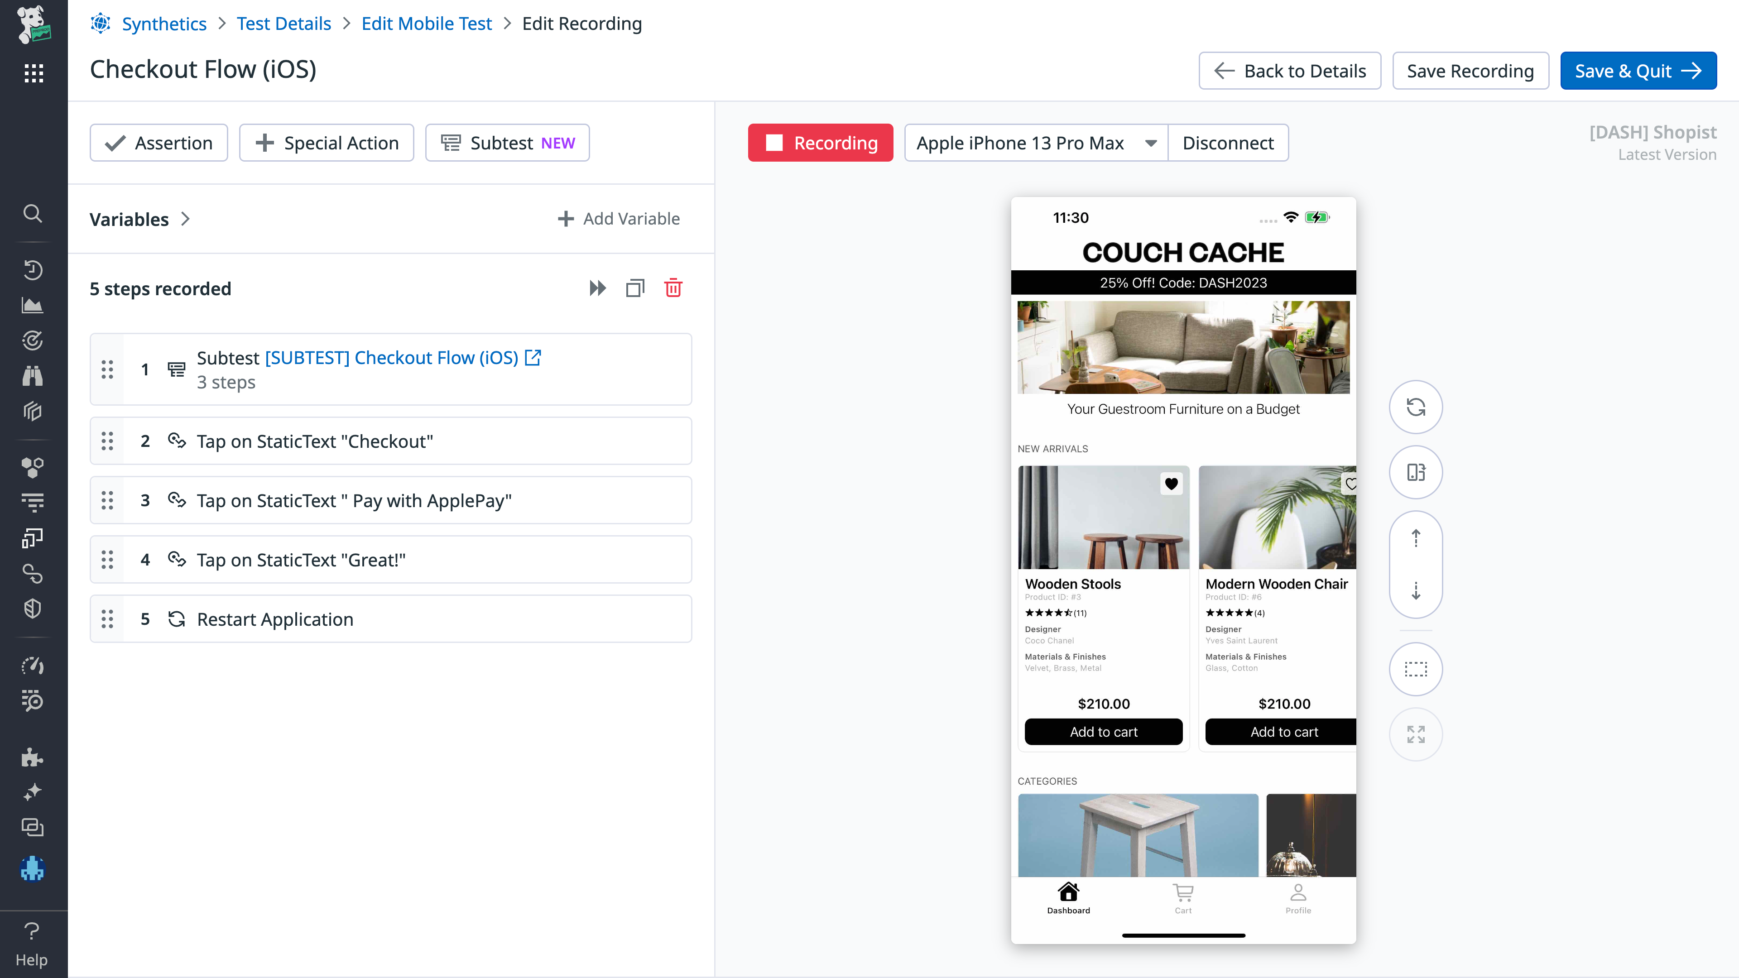This screenshot has height=978, width=1739.
Task: Save the recording
Action: (x=1470, y=70)
